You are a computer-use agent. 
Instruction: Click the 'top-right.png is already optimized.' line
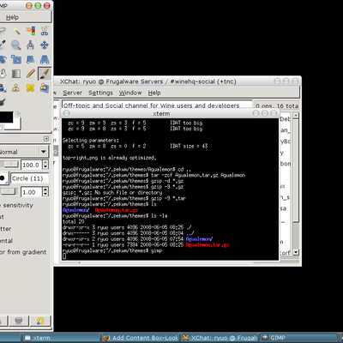coord(109,158)
